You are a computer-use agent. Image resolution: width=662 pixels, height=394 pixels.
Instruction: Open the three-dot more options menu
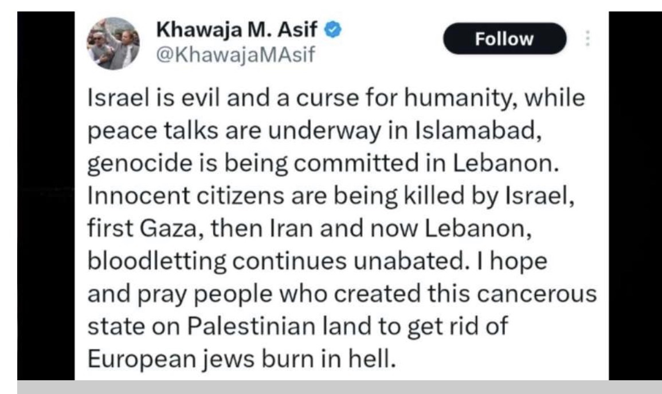[587, 39]
